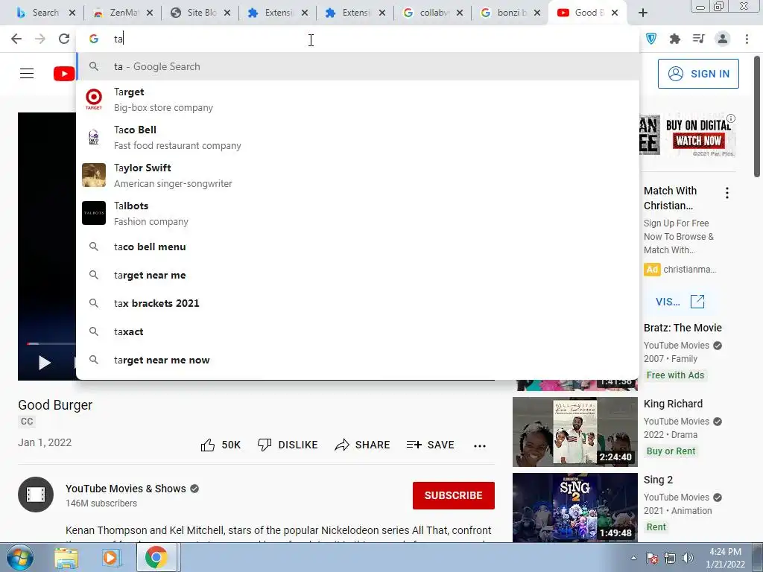The image size is (763, 572).
Task: Open the King Richard thumbnail
Action: tap(575, 432)
